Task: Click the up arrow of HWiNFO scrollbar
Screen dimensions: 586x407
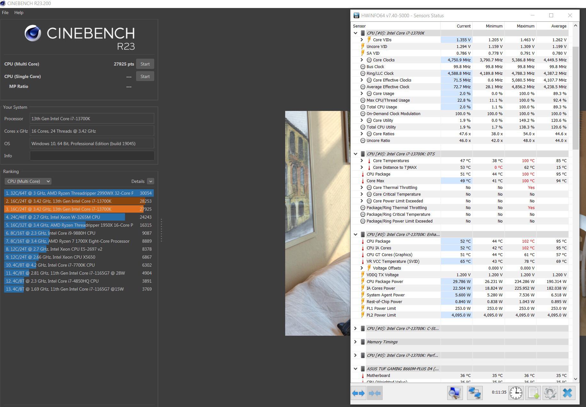Action: 575,26
